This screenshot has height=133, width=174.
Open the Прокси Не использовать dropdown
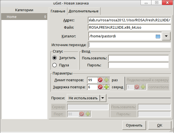102,98
